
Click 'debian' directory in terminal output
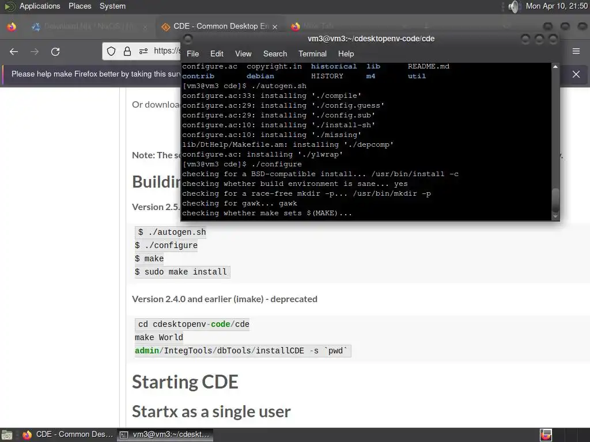[260, 76]
